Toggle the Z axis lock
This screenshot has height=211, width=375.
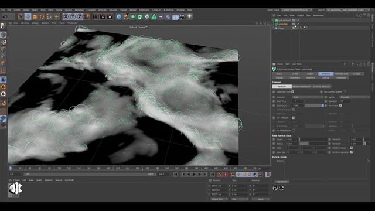coord(80,16)
